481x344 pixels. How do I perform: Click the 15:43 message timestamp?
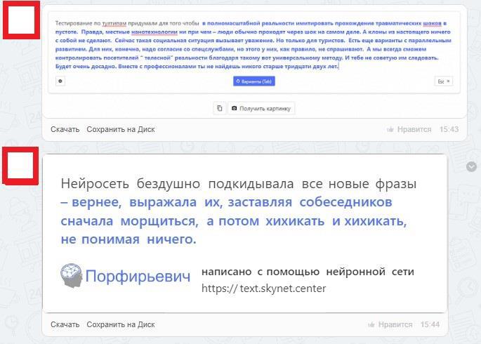pos(449,129)
